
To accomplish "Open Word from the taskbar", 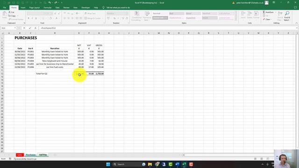I will pos(178,164).
